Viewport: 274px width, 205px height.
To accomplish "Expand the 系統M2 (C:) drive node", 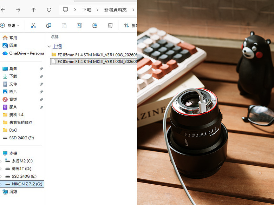I will click(1, 161).
